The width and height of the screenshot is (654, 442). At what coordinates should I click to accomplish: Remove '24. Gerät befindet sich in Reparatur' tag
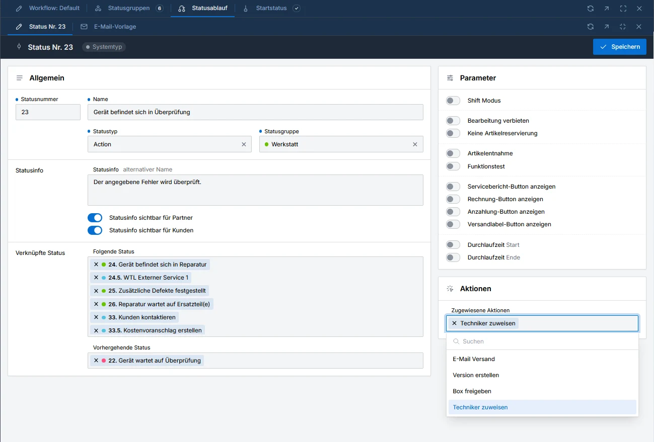(96, 264)
